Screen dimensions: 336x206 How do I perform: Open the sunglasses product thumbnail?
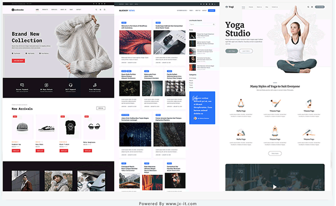pos(94,127)
